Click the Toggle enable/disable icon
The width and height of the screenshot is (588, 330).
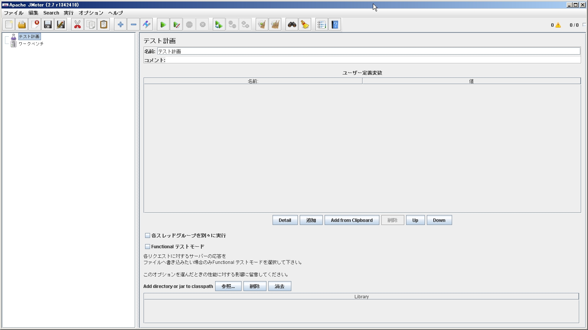[147, 24]
